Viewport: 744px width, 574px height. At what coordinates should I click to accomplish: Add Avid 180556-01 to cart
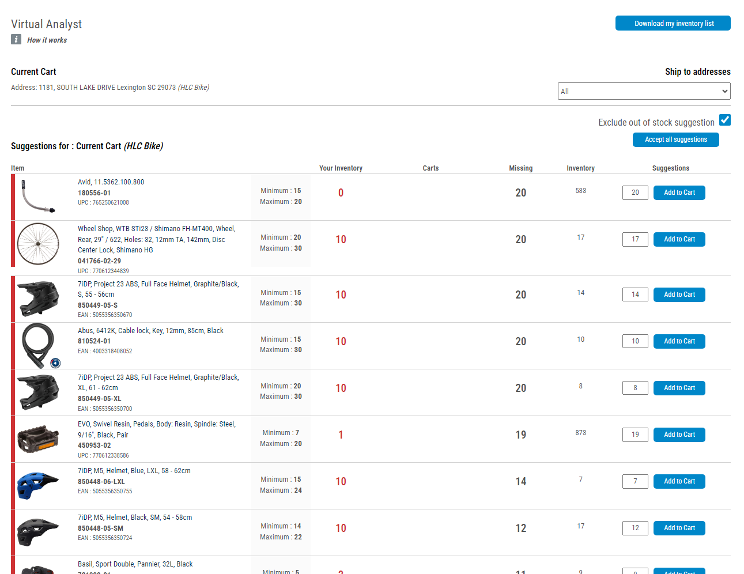click(679, 192)
